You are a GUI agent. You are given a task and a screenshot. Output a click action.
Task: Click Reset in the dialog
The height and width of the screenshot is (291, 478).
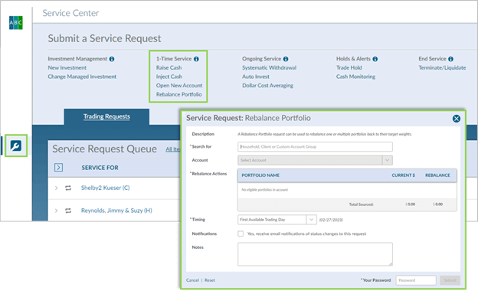pos(210,280)
